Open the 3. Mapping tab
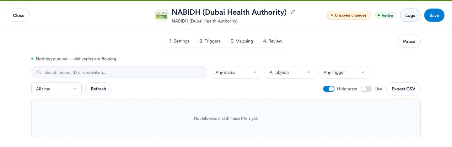Screen dimensions: 452x147 point(242,41)
